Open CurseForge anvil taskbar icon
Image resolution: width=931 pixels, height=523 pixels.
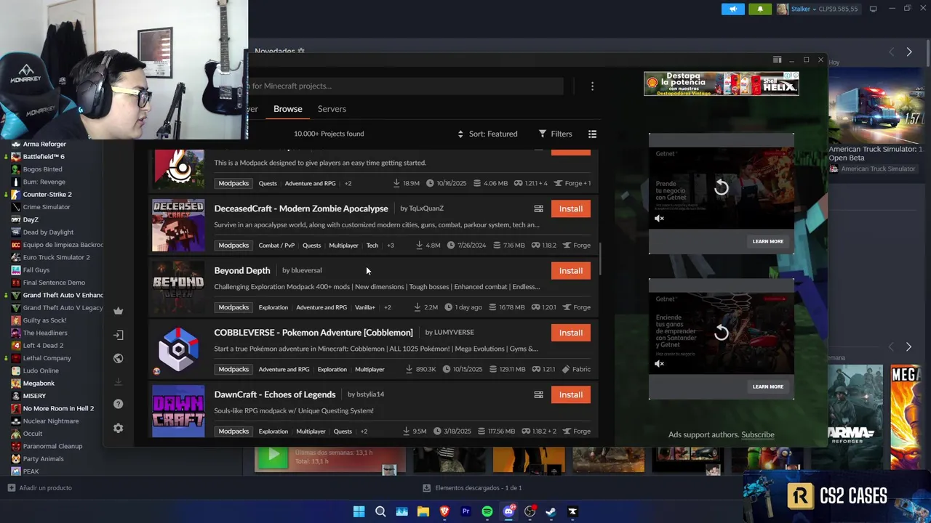[x=572, y=511]
